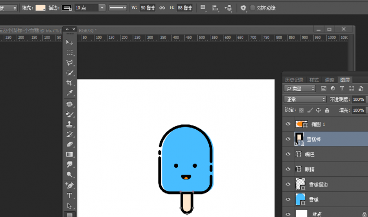Open path arrangement options
The width and height of the screenshot is (368, 217).
(x=228, y=8)
